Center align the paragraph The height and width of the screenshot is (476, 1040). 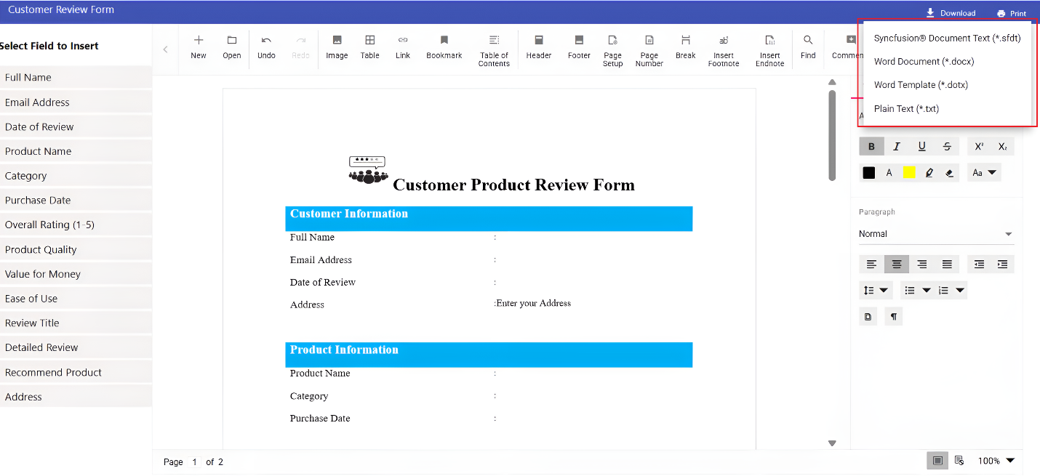[x=897, y=265]
